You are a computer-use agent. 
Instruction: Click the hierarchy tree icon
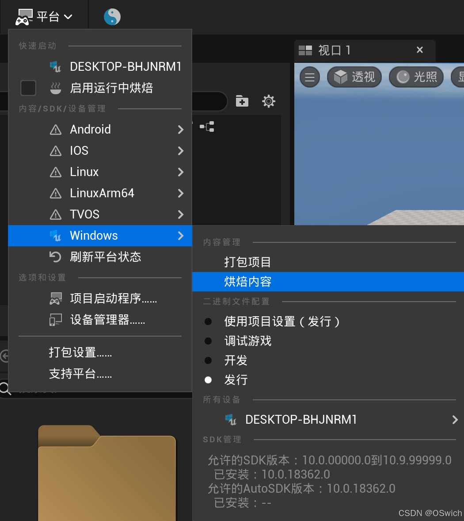tap(207, 126)
